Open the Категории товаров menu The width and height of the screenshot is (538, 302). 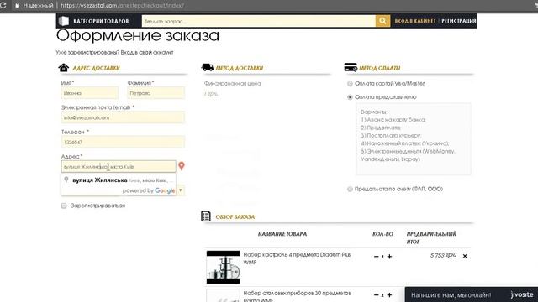coord(101,21)
